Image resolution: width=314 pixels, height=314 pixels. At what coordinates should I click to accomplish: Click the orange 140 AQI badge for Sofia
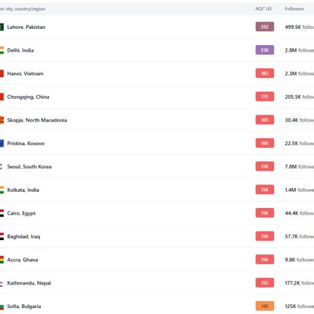pos(265,306)
